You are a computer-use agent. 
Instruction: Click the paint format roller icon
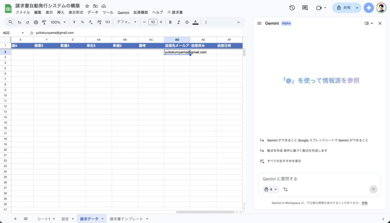point(44,22)
